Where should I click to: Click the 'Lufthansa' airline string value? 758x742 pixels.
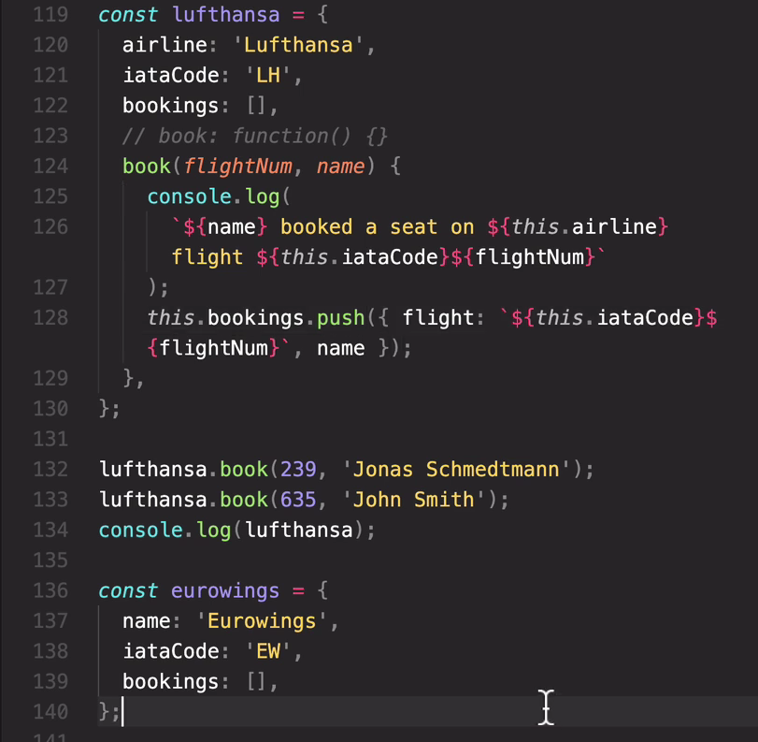[298, 45]
